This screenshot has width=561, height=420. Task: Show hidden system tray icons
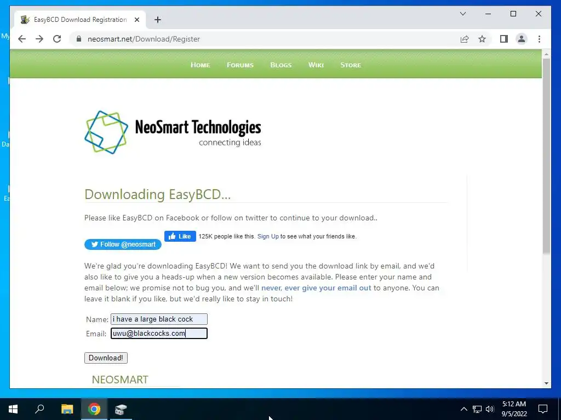coord(463,409)
